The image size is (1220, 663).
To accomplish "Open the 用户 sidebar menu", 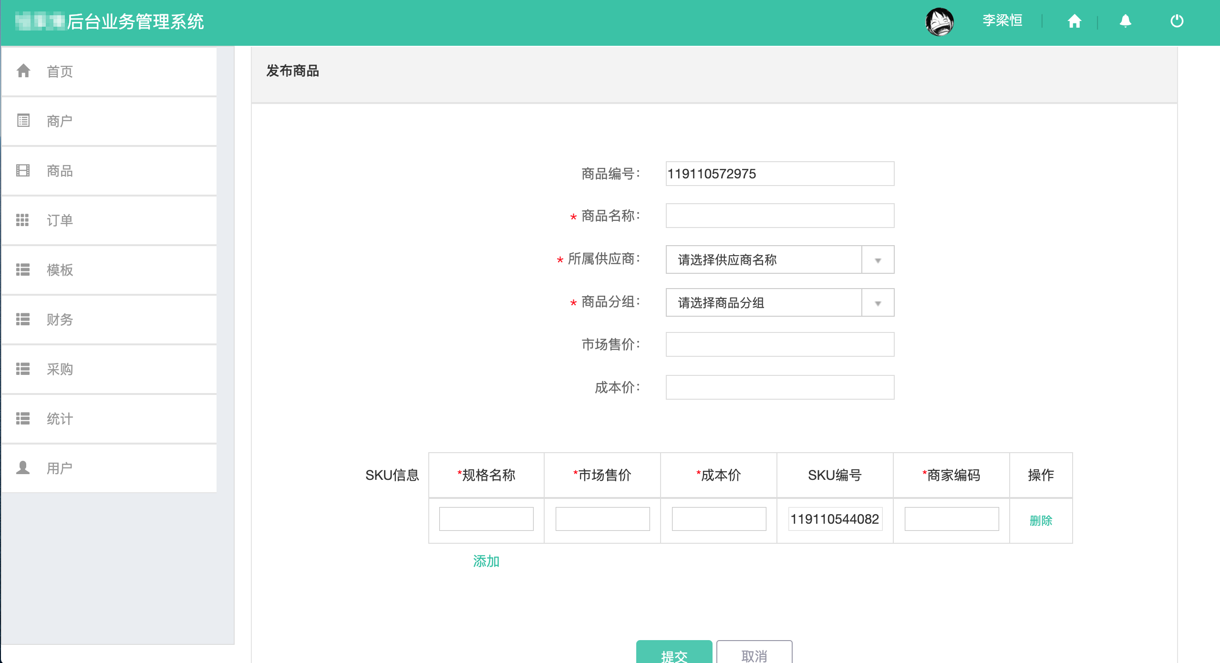I will pos(109,468).
